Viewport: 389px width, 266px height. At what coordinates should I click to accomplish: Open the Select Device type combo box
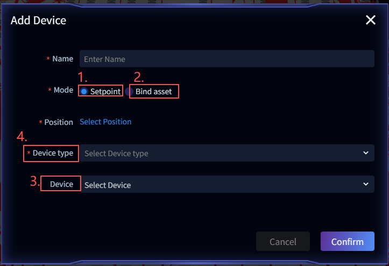[x=222, y=153]
